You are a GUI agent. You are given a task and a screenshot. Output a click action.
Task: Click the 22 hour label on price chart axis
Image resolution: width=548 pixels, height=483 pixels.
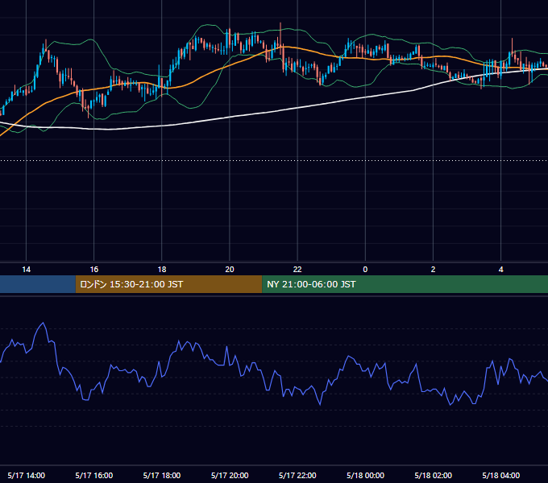tap(297, 270)
